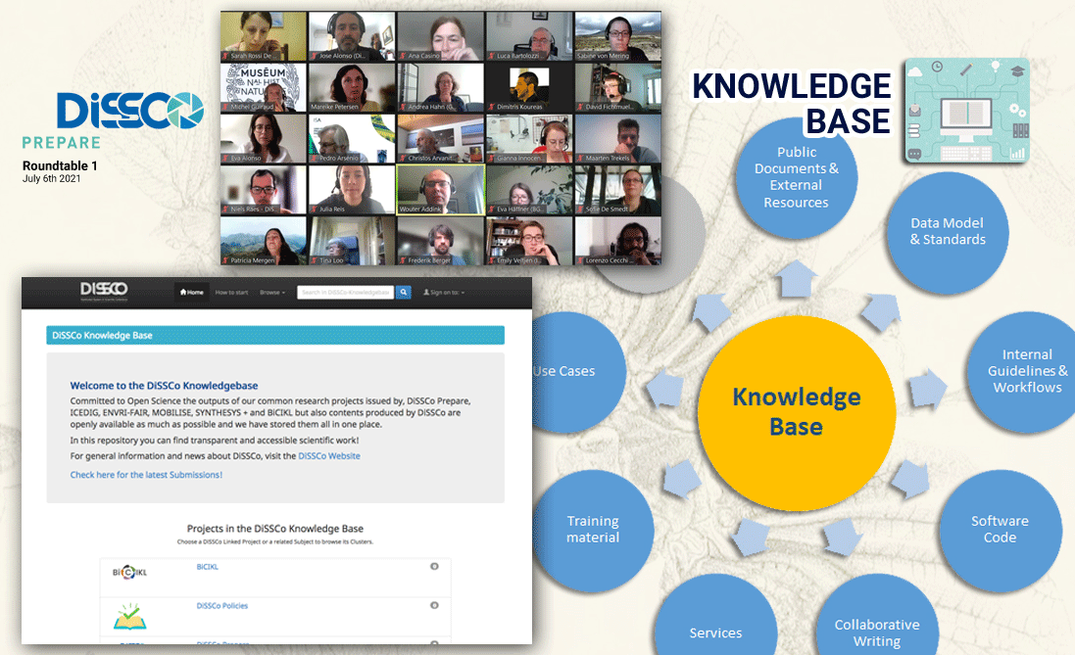Click the Software Code circle
The image size is (1075, 655).
(x=1000, y=530)
